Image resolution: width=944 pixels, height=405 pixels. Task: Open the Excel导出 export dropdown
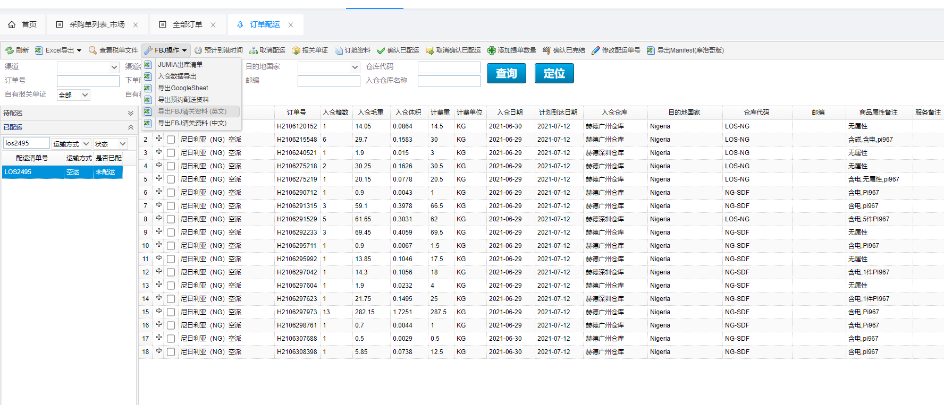[x=58, y=50]
